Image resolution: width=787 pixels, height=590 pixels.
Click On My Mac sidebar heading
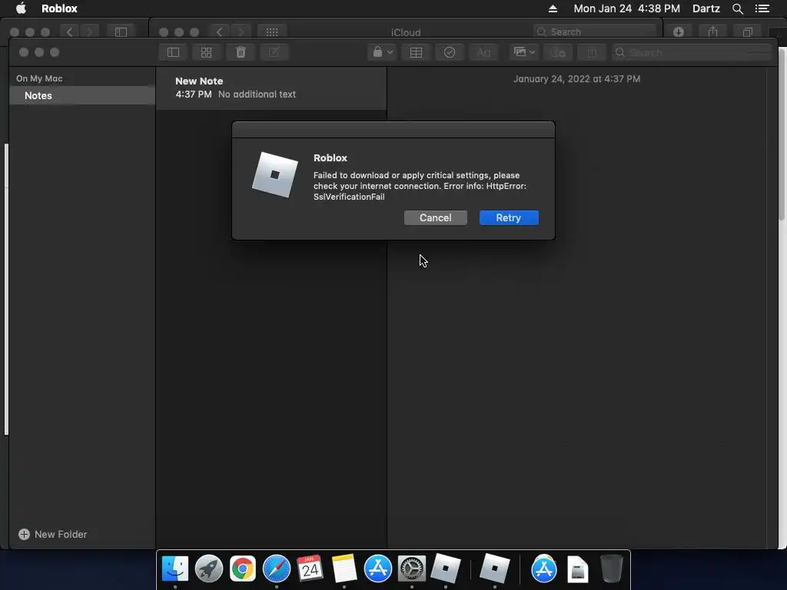click(x=39, y=78)
